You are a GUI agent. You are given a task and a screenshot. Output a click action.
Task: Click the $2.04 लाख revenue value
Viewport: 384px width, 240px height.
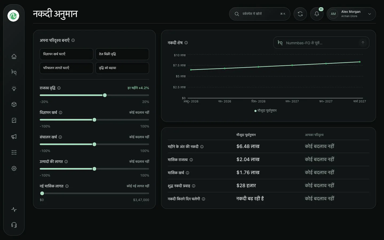coord(248,159)
